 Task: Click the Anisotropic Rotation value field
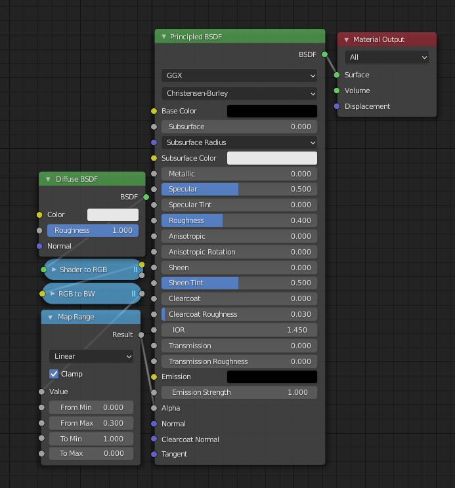[239, 252]
